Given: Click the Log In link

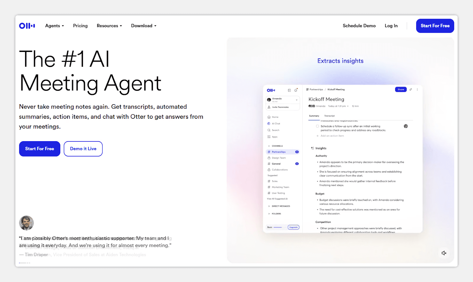Looking at the screenshot, I should point(391,26).
